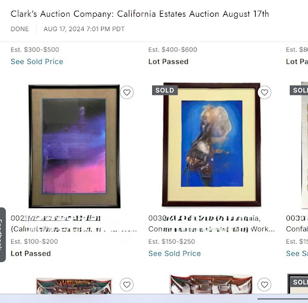Favorite the blue portrait painting lot 0030
The height and width of the screenshot is (303, 308).
point(264,92)
